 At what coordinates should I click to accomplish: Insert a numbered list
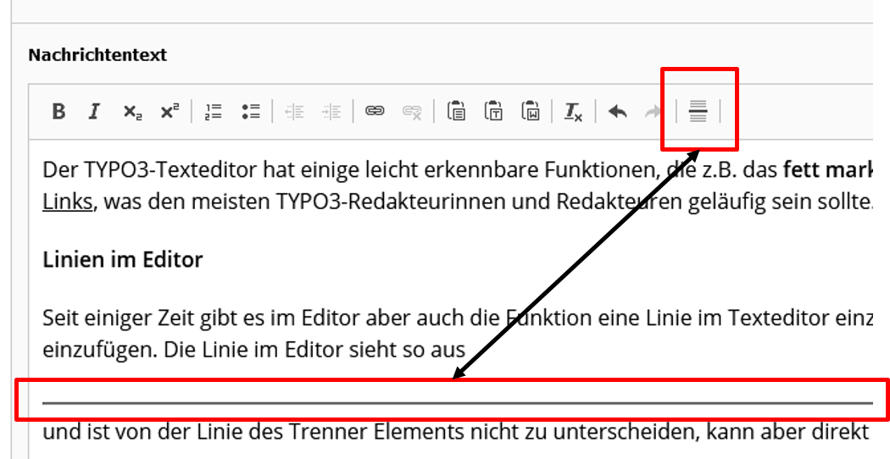point(214,112)
